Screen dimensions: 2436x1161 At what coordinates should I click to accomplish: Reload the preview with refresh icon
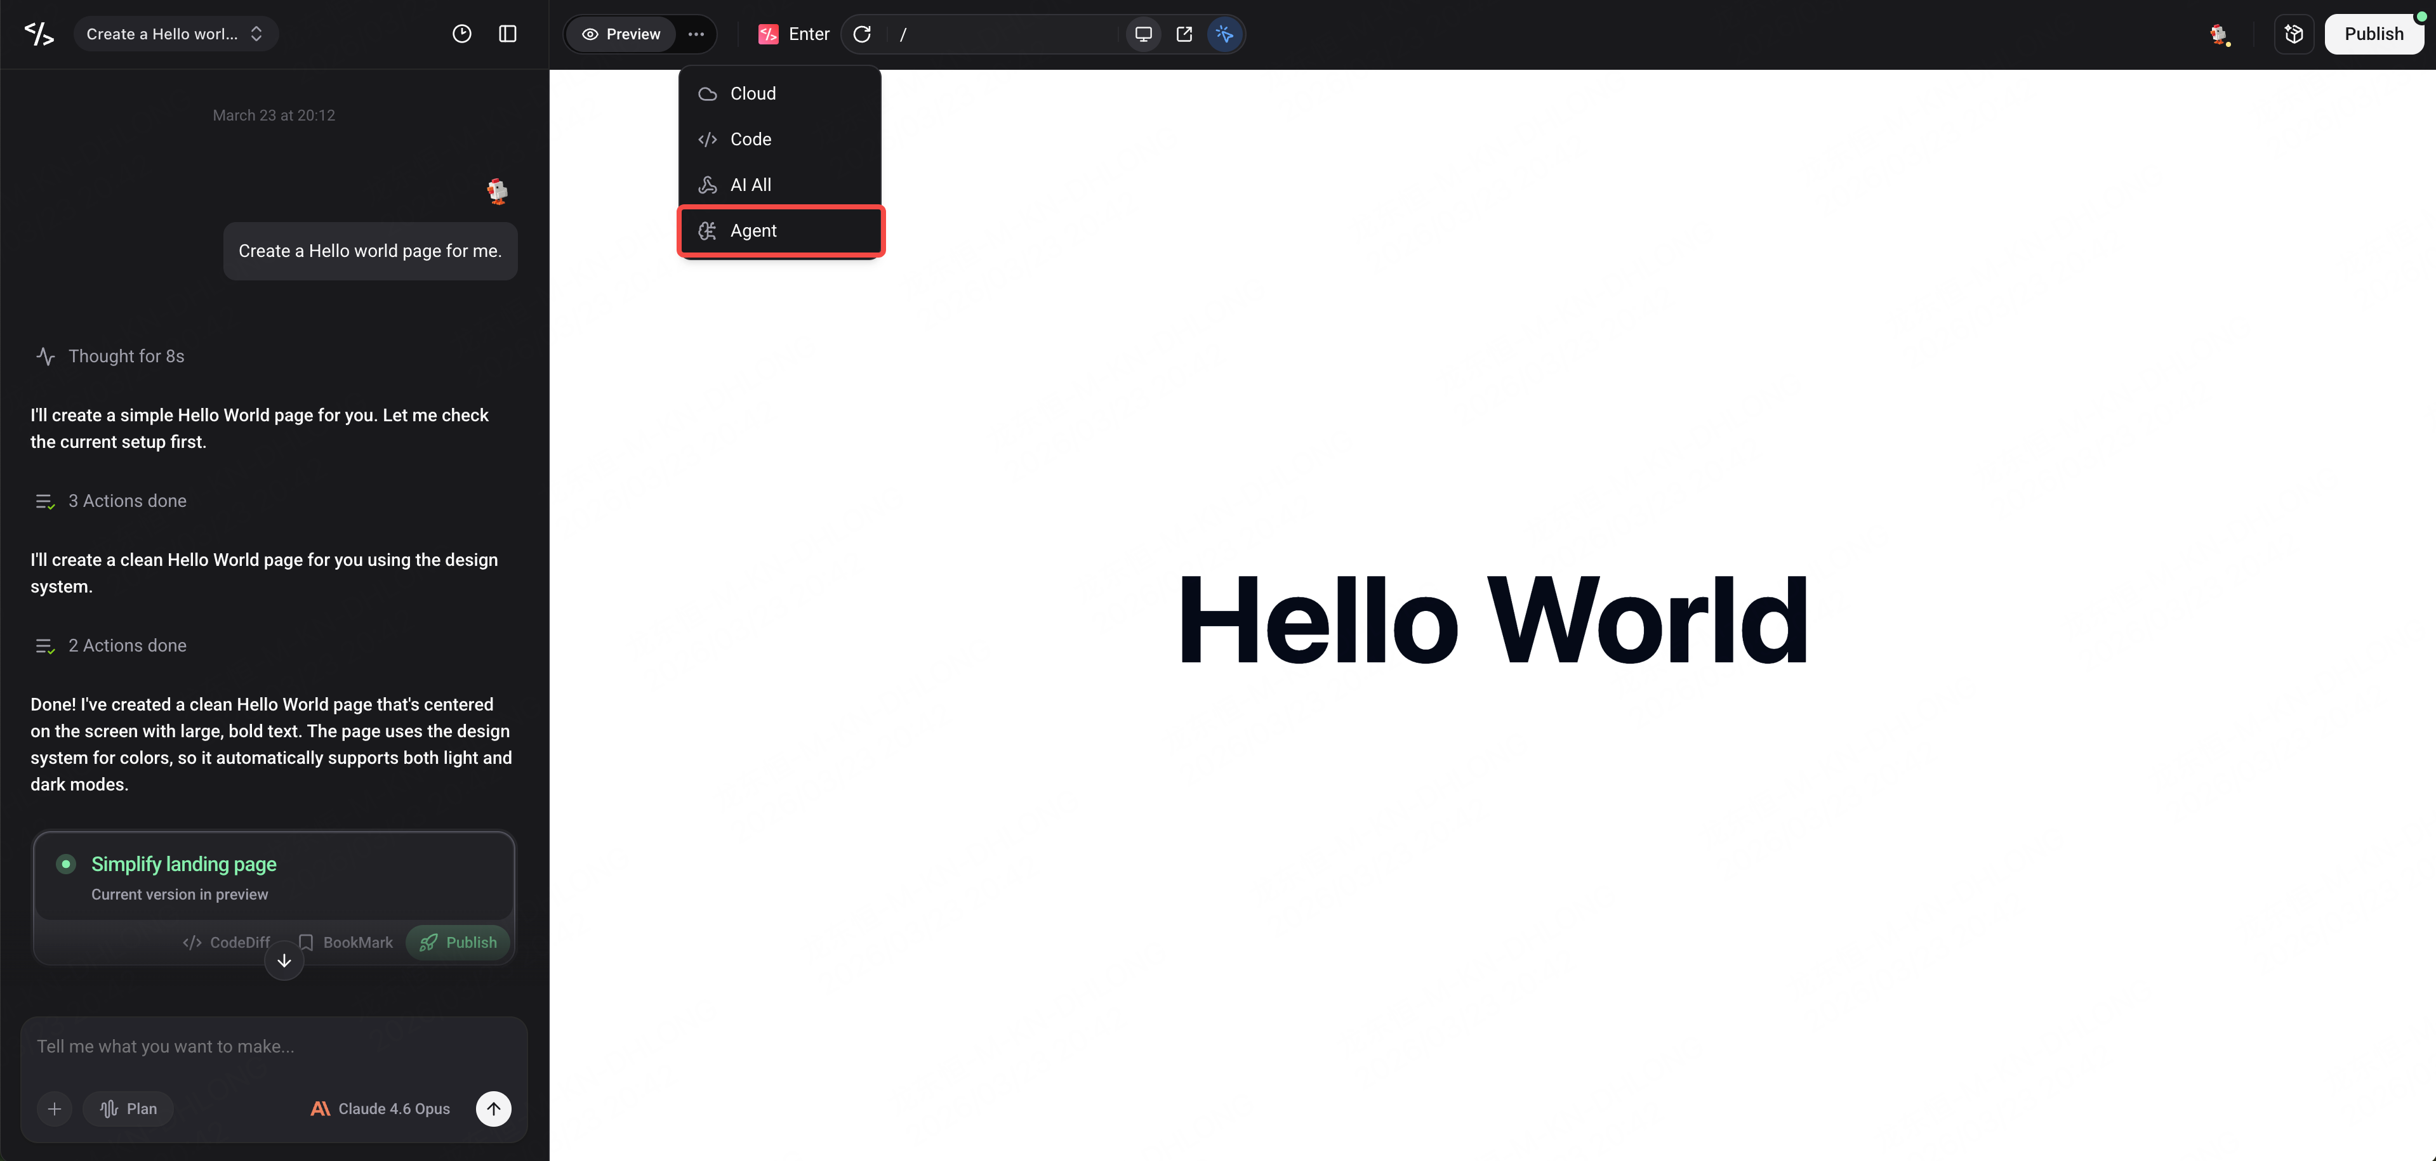tap(861, 34)
